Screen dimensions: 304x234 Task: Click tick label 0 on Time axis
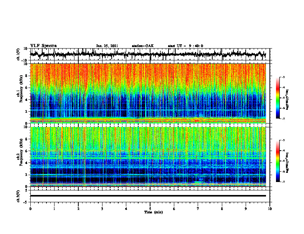coord(30,209)
